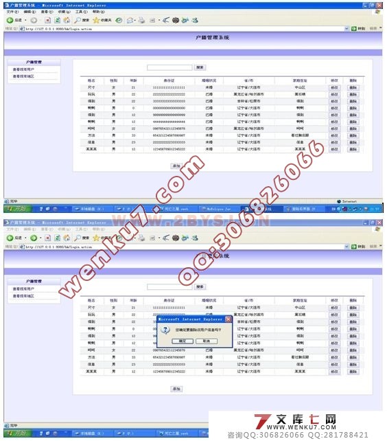Click Search magnifier in lower browser toolbar
Screen dimensions: 387x441
pyautogui.click(x=78, y=238)
